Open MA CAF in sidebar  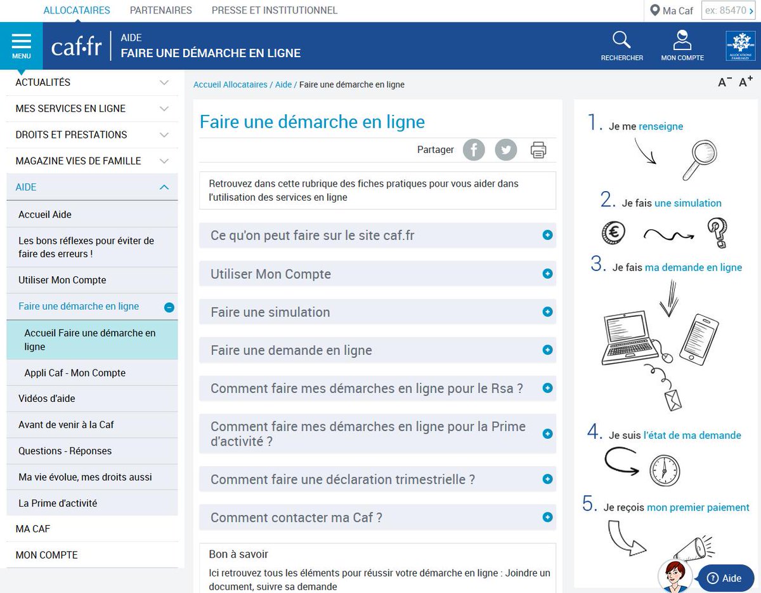(x=92, y=529)
